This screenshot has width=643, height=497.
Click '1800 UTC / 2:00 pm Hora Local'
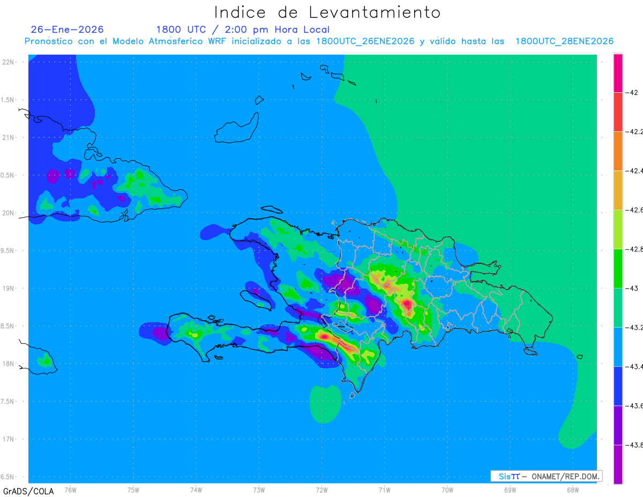click(x=243, y=30)
